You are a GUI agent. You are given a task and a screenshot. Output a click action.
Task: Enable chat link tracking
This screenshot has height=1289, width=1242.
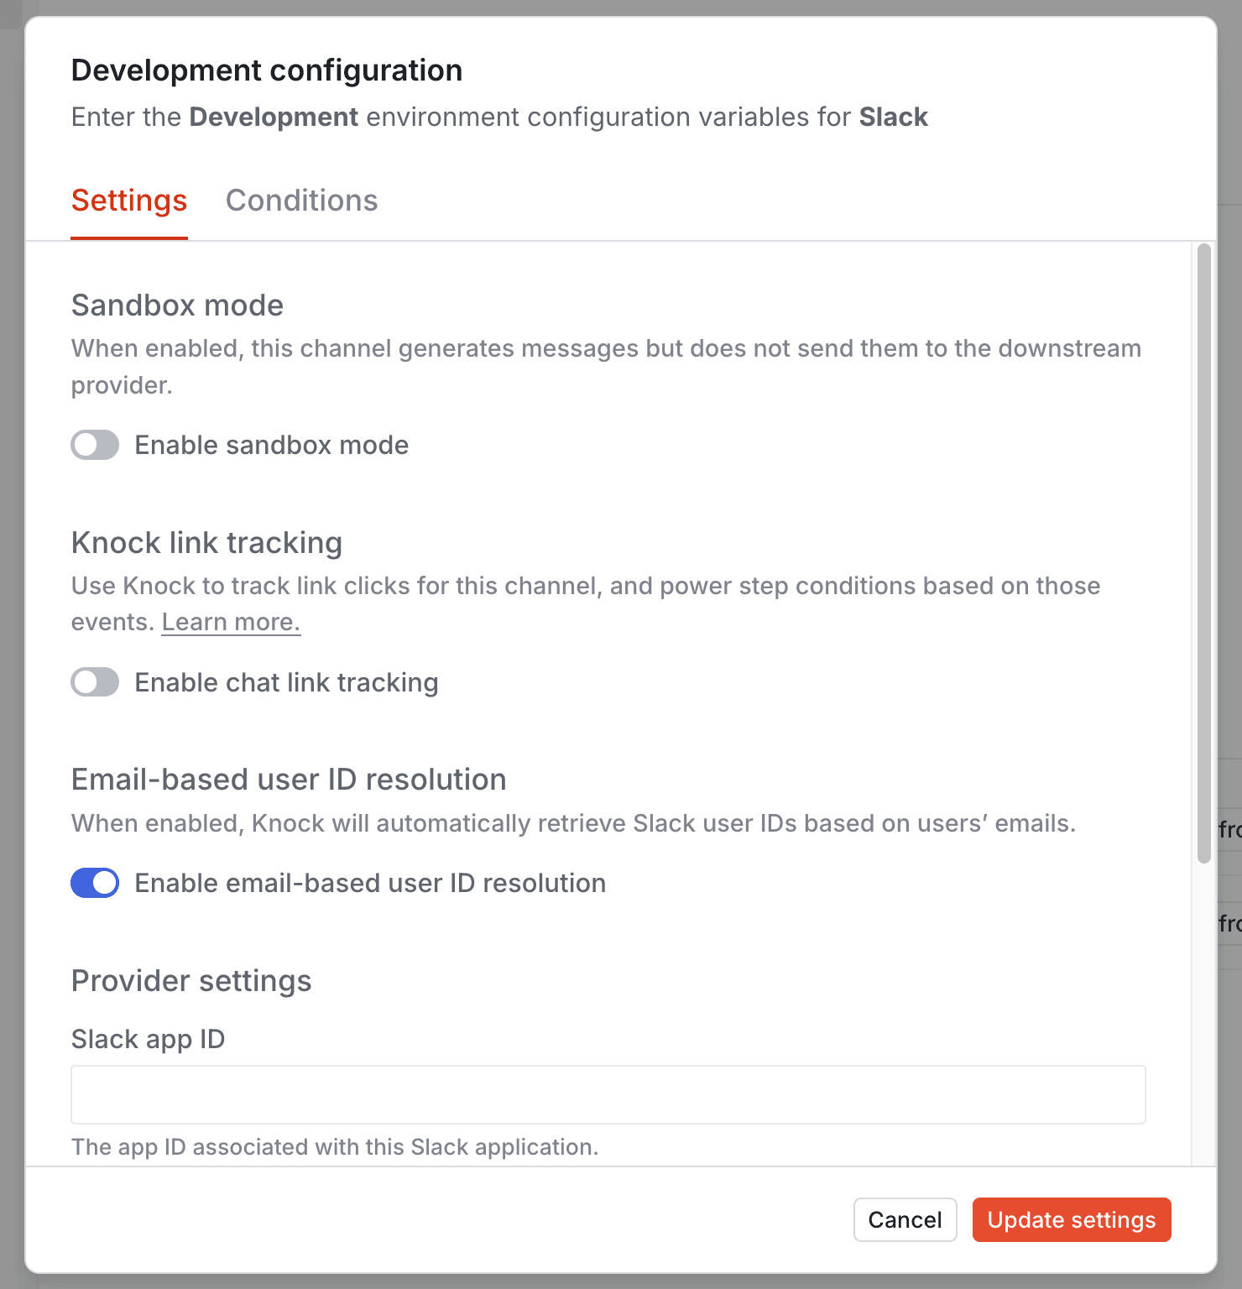94,682
